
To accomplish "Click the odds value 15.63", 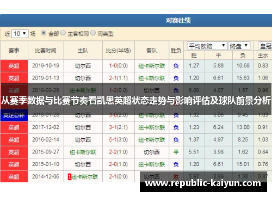I will 243,78.
